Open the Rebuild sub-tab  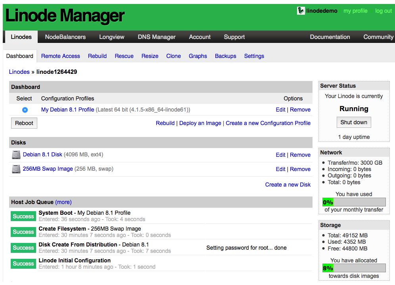(x=97, y=56)
